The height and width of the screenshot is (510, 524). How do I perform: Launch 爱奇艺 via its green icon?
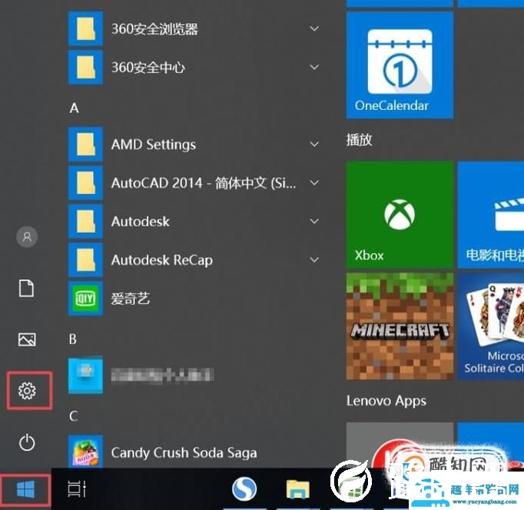tap(85, 298)
